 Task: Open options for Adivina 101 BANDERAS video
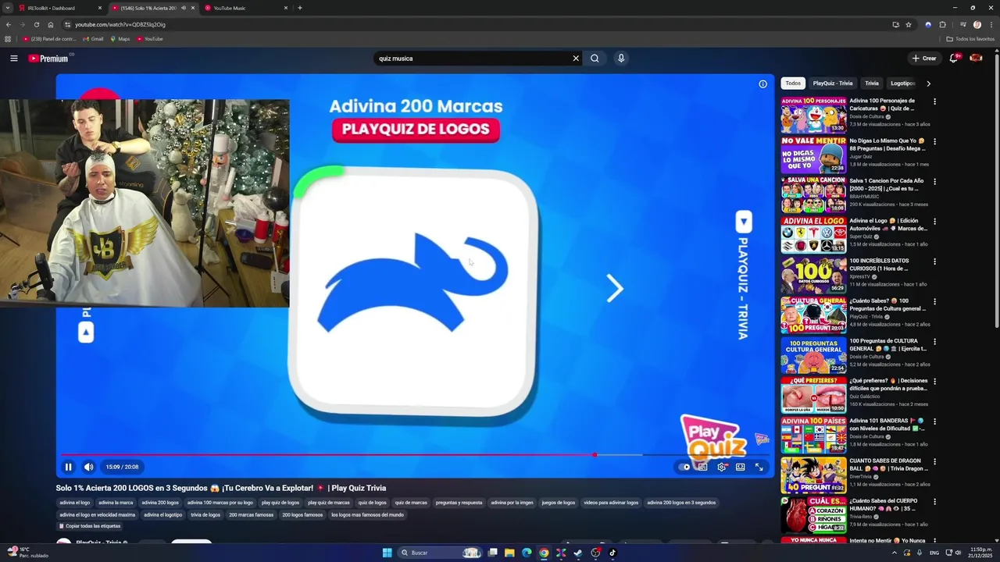[x=934, y=421]
